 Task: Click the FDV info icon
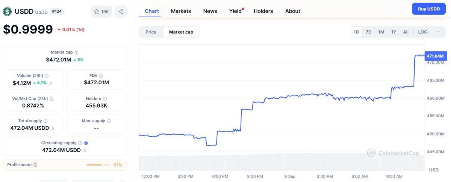[x=101, y=76]
